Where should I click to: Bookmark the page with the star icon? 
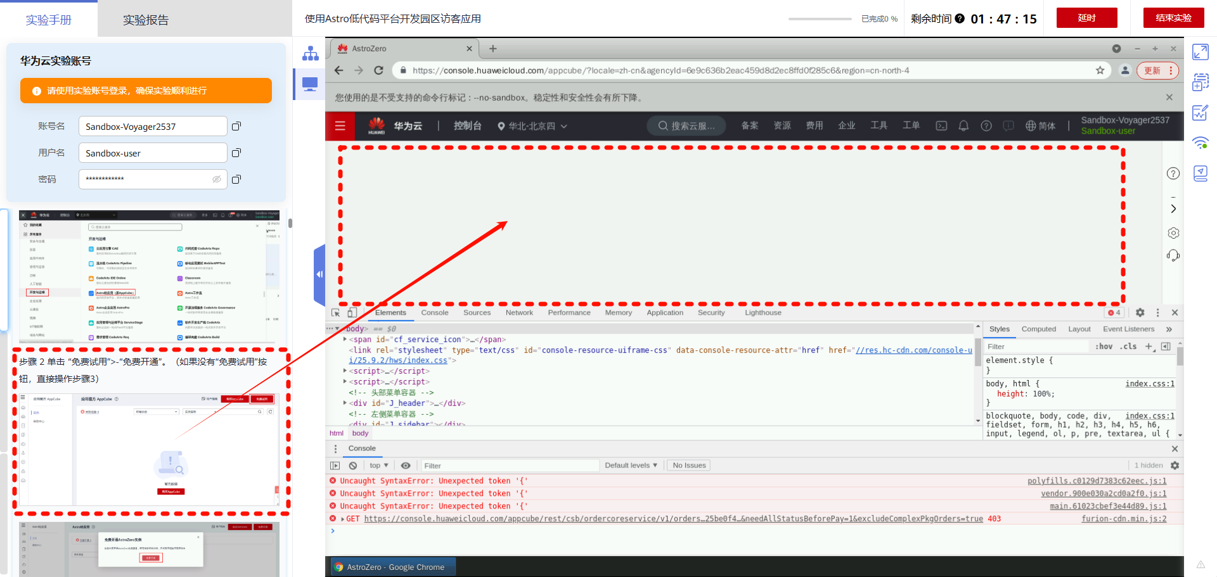pos(1100,70)
